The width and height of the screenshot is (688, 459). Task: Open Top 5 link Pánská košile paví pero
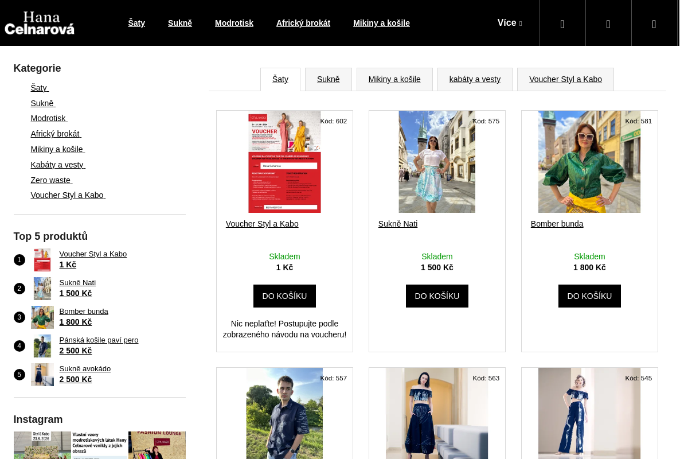[x=99, y=340]
